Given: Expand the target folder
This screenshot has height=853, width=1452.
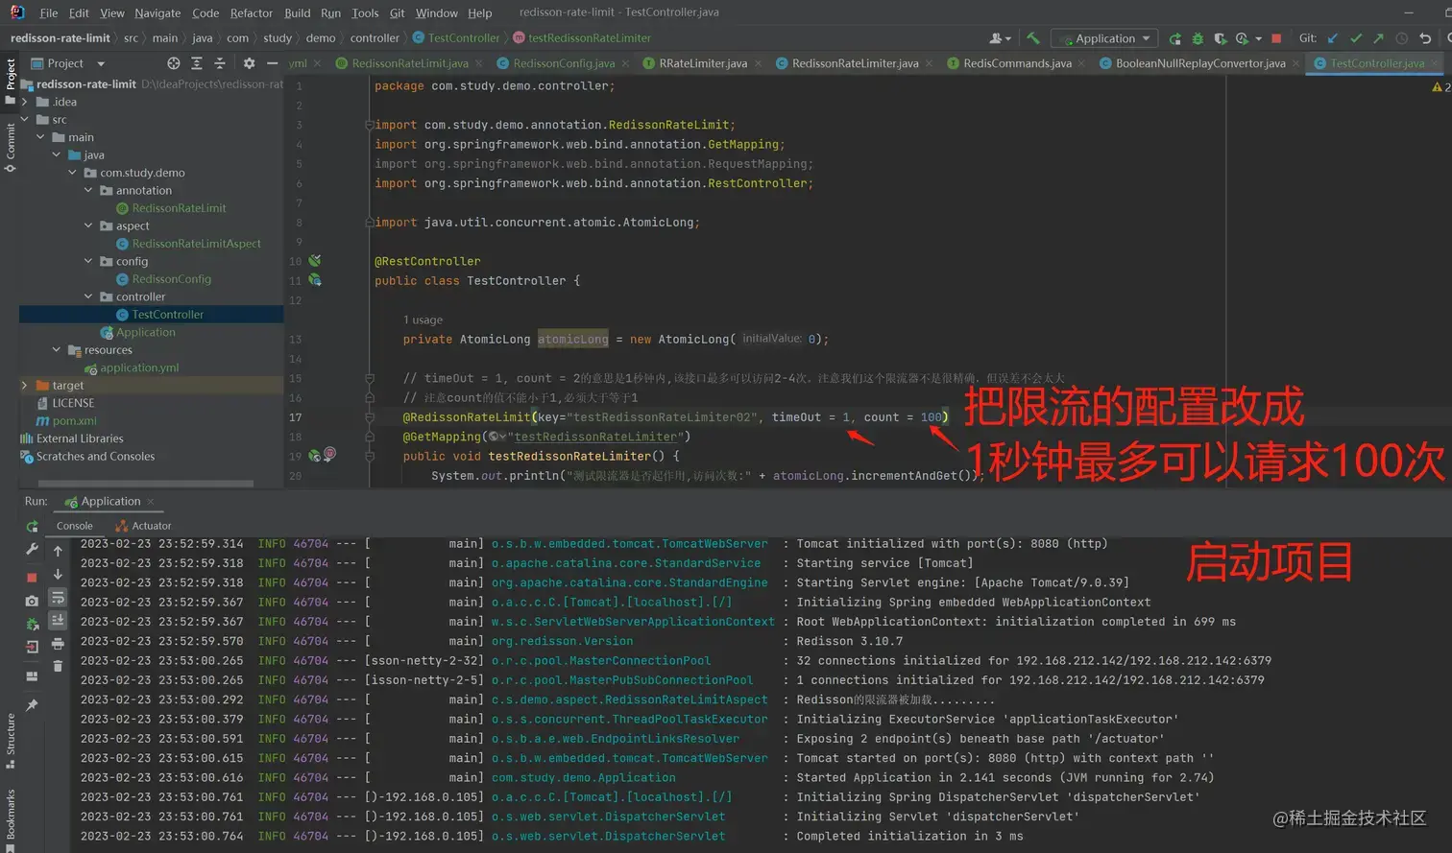Looking at the screenshot, I should pyautogui.click(x=25, y=386).
